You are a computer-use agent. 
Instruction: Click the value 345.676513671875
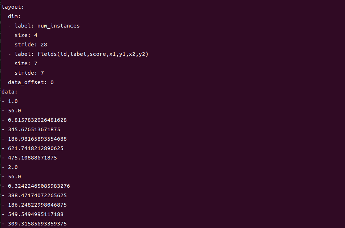pyautogui.click(x=34, y=130)
